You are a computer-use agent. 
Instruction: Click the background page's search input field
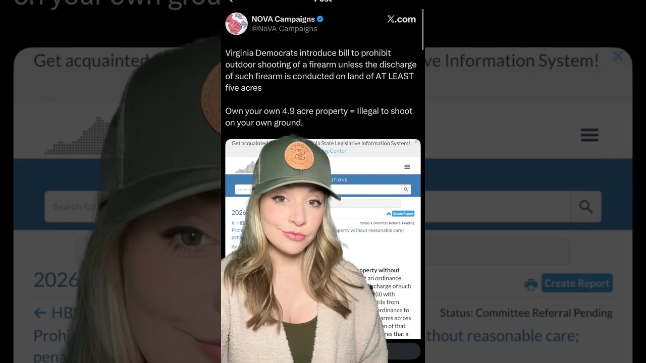(308, 206)
